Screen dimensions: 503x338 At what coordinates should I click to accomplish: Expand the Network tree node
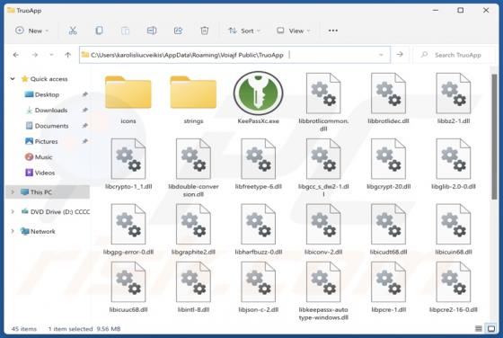[x=13, y=231]
